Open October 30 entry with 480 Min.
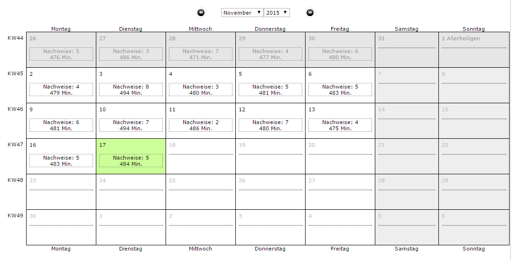The width and height of the screenshot is (511, 260). [x=340, y=54]
